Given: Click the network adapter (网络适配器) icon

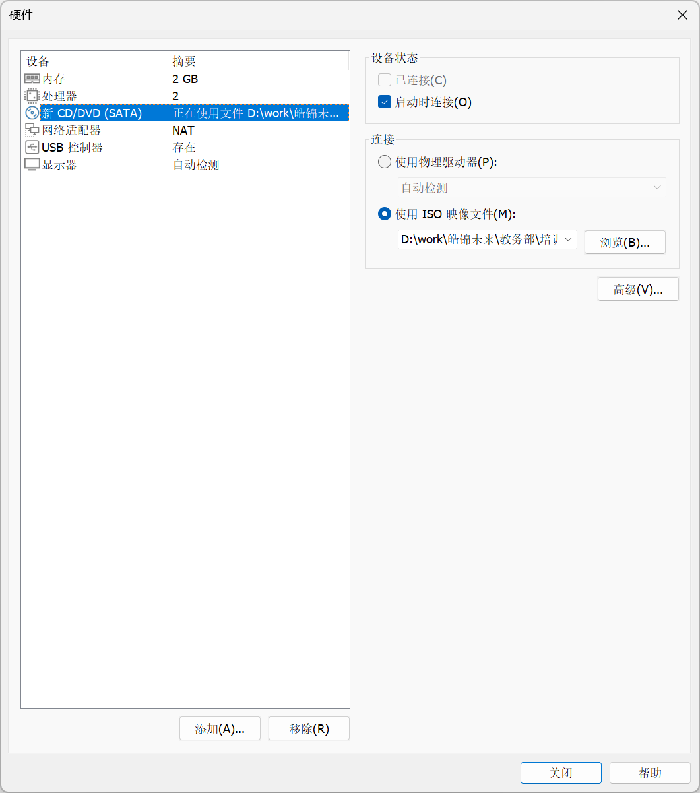Looking at the screenshot, I should pyautogui.click(x=32, y=131).
